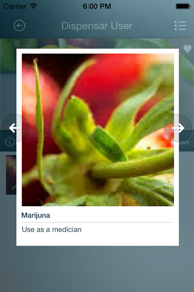The width and height of the screenshot is (194, 292).
Task: Click the green pepper banner behind popup
Action: (97, 43)
